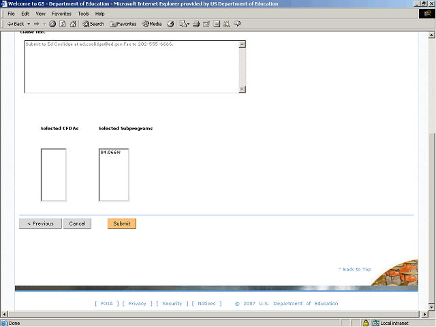The image size is (436, 327).
Task: Open the History toolbar icon
Action: pyautogui.click(x=170, y=24)
